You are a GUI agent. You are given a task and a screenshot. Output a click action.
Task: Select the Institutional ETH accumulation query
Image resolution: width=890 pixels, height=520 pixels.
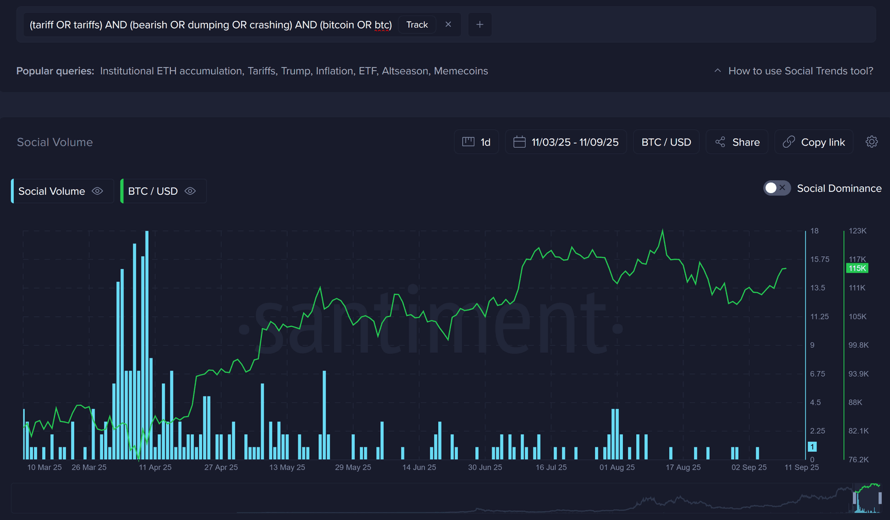coord(171,71)
